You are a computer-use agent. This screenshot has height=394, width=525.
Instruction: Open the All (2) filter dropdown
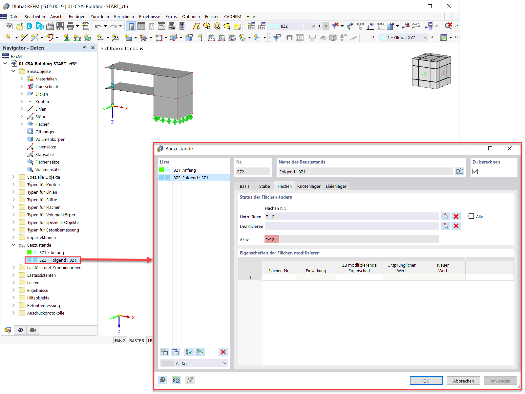coord(194,363)
